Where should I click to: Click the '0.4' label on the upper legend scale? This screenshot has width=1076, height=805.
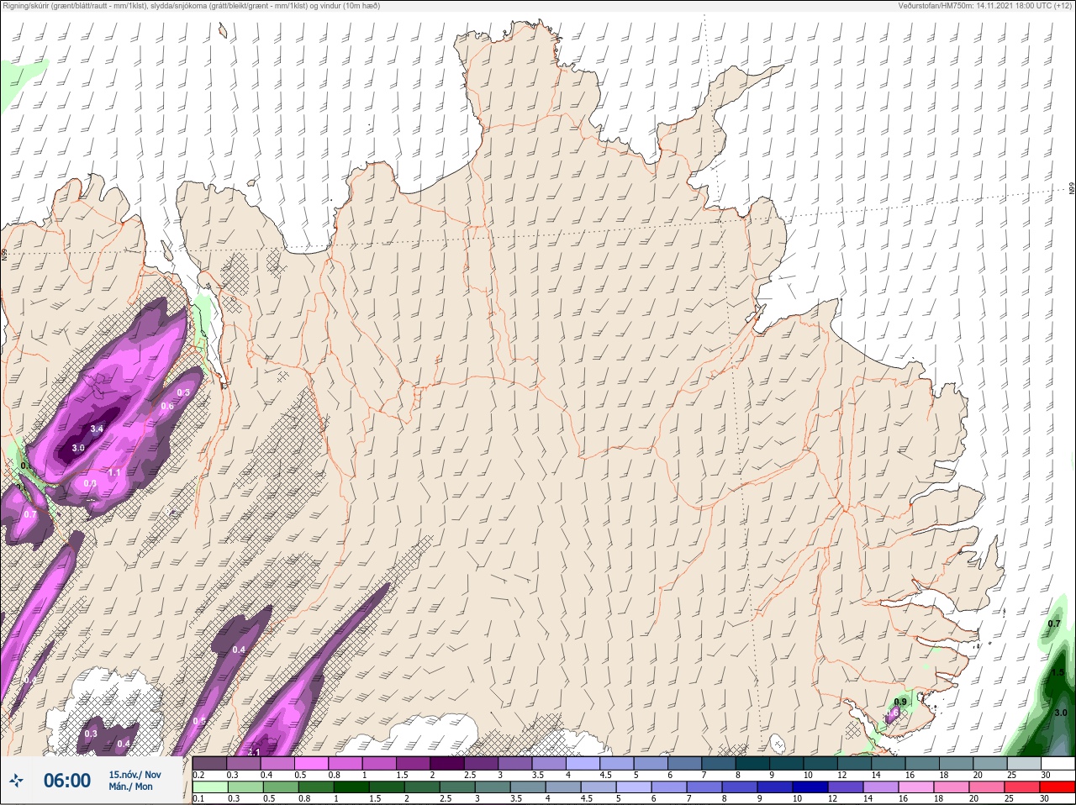click(x=266, y=775)
